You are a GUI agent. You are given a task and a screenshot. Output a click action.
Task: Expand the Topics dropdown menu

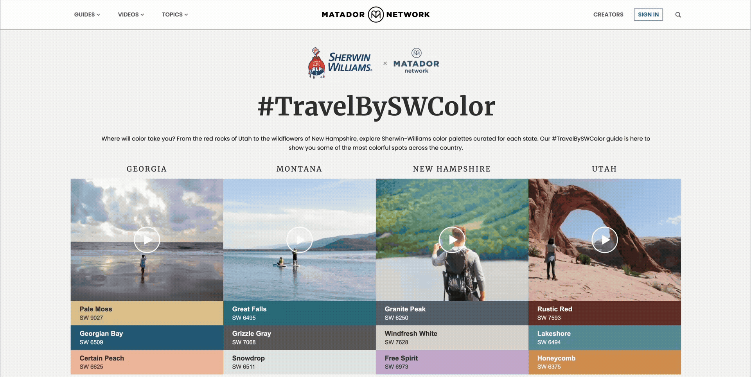coord(175,14)
